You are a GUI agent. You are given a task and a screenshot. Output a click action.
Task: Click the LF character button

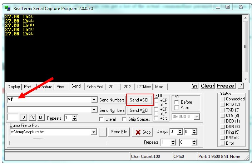tap(41, 117)
